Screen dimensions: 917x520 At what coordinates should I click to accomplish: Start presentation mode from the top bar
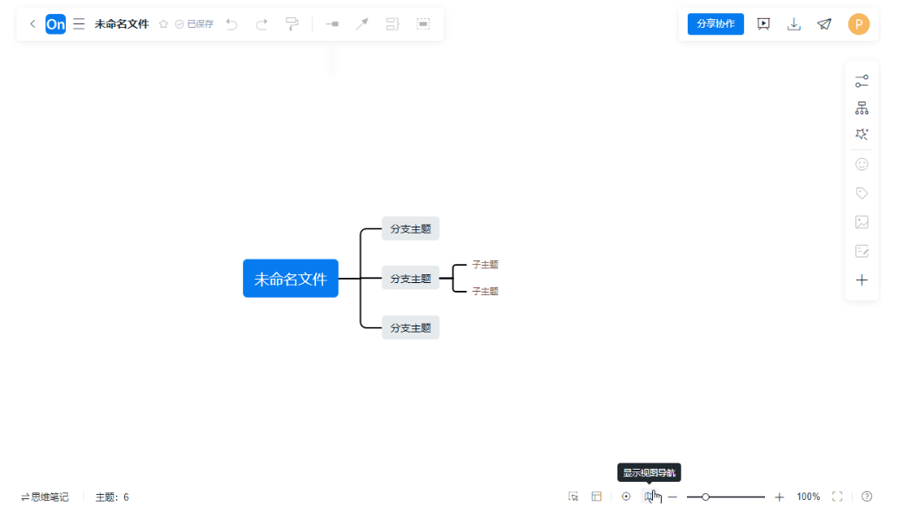pyautogui.click(x=763, y=23)
